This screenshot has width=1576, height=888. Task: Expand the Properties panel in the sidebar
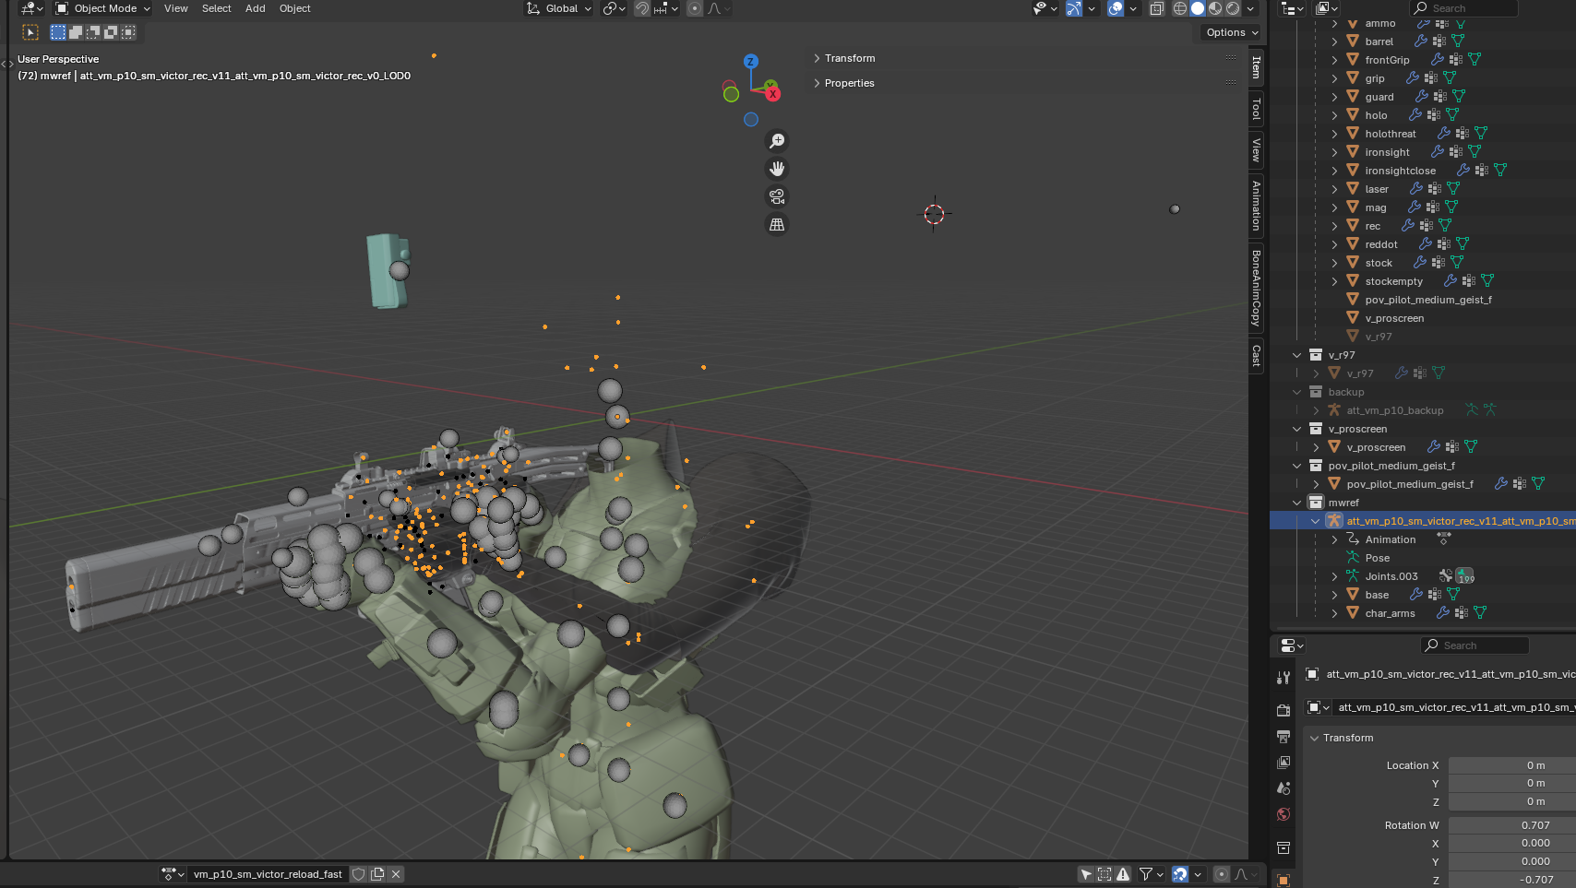click(848, 83)
